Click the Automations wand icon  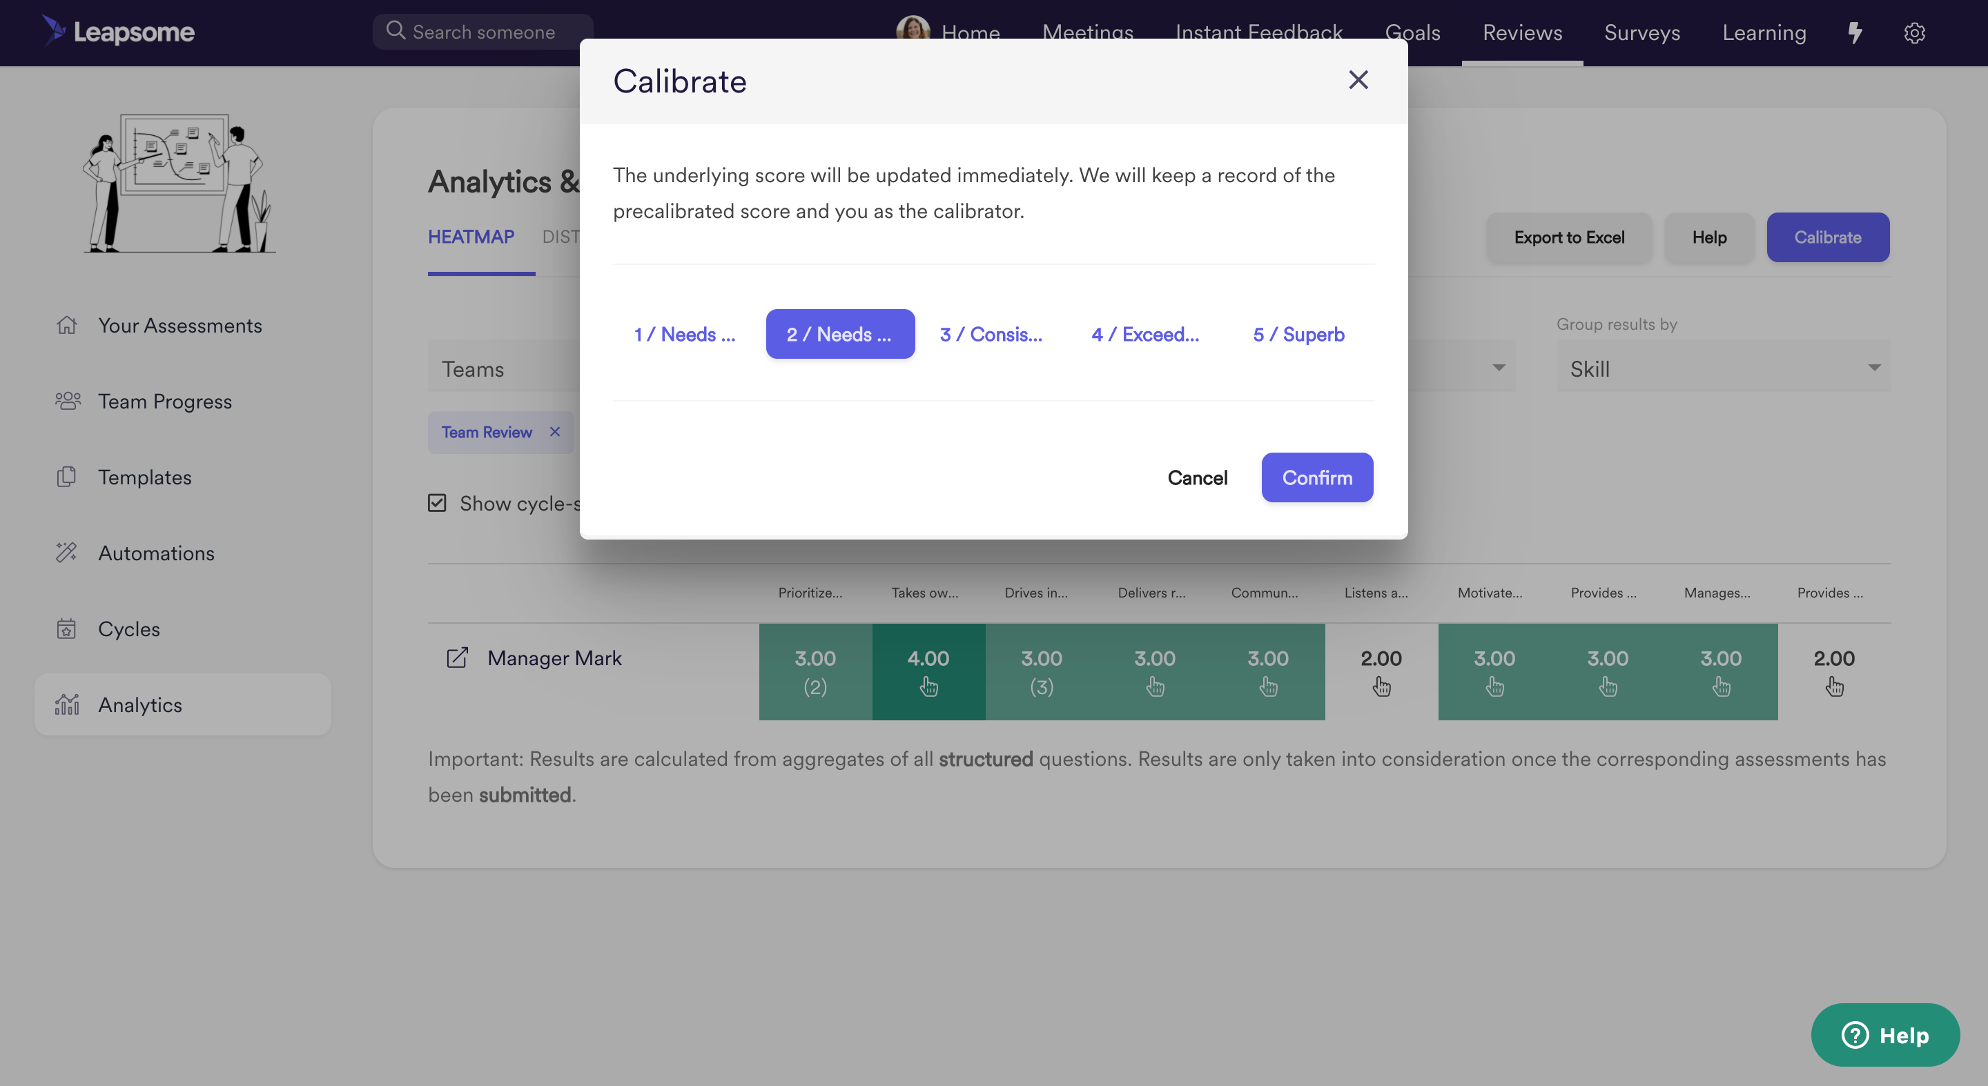(x=66, y=552)
